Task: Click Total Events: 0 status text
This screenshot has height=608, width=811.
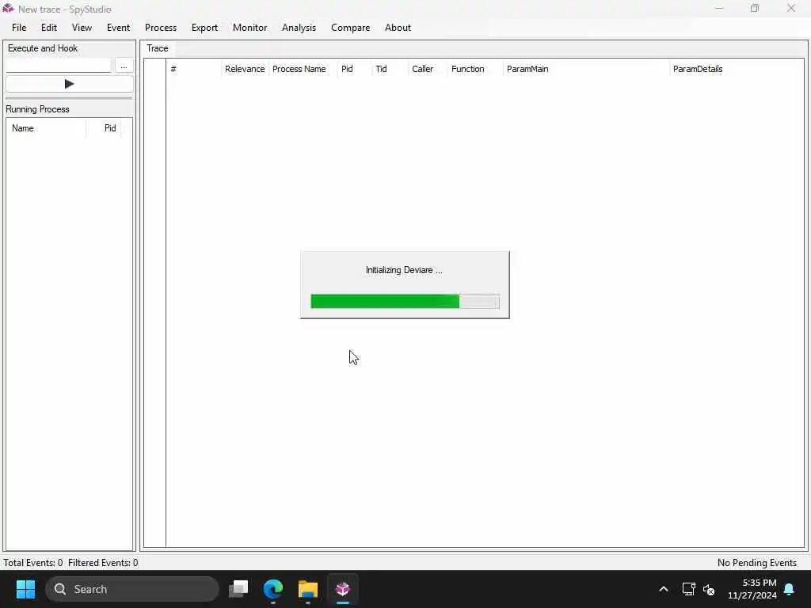Action: [x=33, y=563]
